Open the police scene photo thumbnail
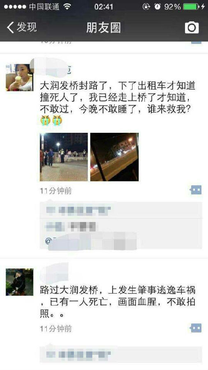 pyautogui.click(x=64, y=157)
